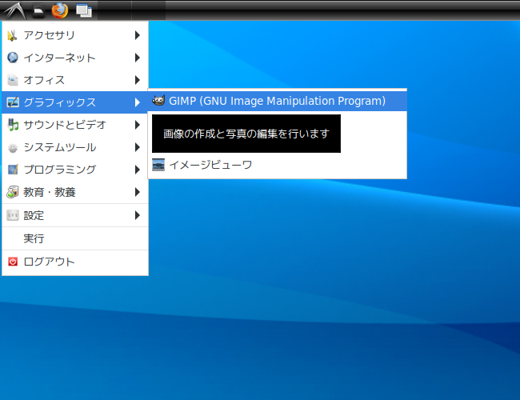Image resolution: width=520 pixels, height=400 pixels.
Task: Launch Firefox from the panel
Action: click(60, 10)
